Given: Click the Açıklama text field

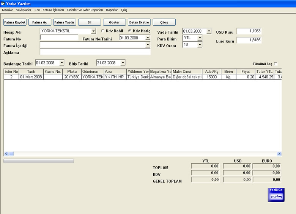Looking at the screenshot, I should pos(95,52).
